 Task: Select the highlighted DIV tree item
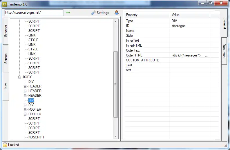(31, 100)
